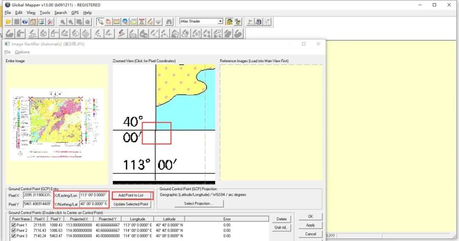This screenshot has width=459, height=241.
Task: Sort by the Projected X column header
Action: point(79,219)
